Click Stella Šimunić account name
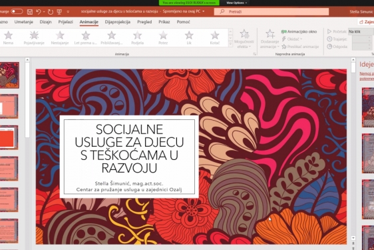This screenshot has height=250, width=374. click(x=361, y=12)
